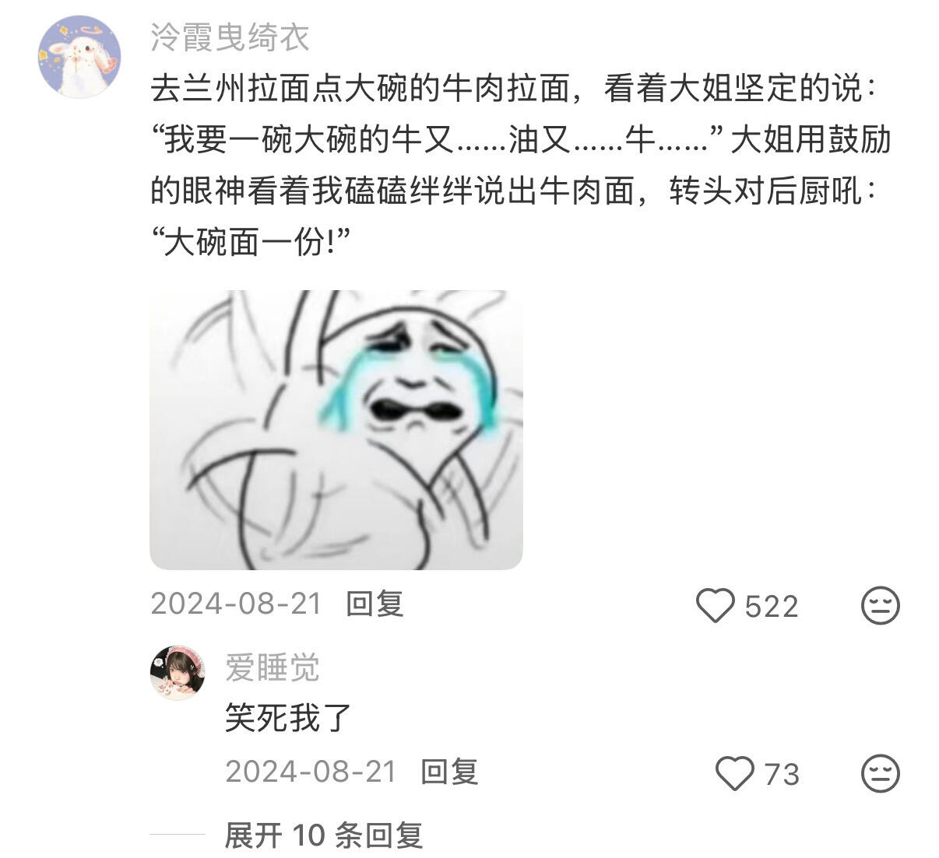Open username 爱睡觉
The height and width of the screenshot is (858, 939).
point(273,668)
